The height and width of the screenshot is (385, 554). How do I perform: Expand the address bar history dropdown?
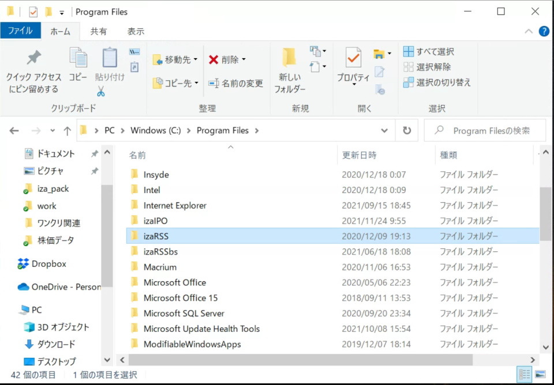click(x=384, y=131)
